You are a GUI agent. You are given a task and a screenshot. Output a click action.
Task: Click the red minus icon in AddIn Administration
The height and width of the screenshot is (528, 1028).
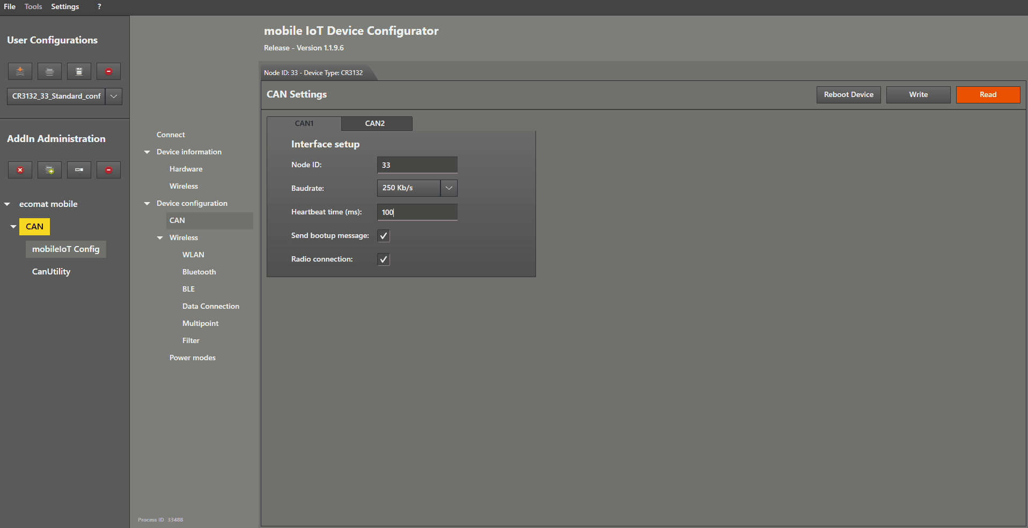[108, 170]
